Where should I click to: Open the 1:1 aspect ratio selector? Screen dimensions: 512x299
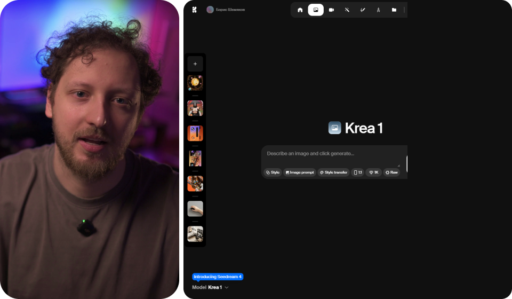click(358, 172)
